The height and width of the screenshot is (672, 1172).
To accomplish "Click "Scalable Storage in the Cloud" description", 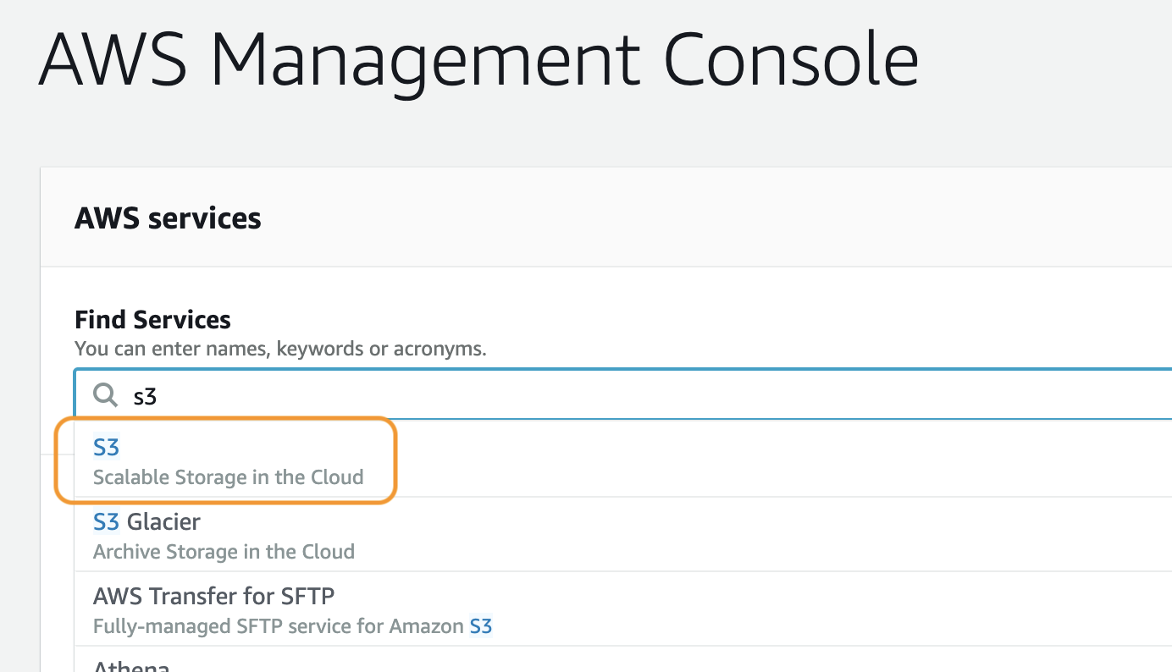I will [228, 477].
